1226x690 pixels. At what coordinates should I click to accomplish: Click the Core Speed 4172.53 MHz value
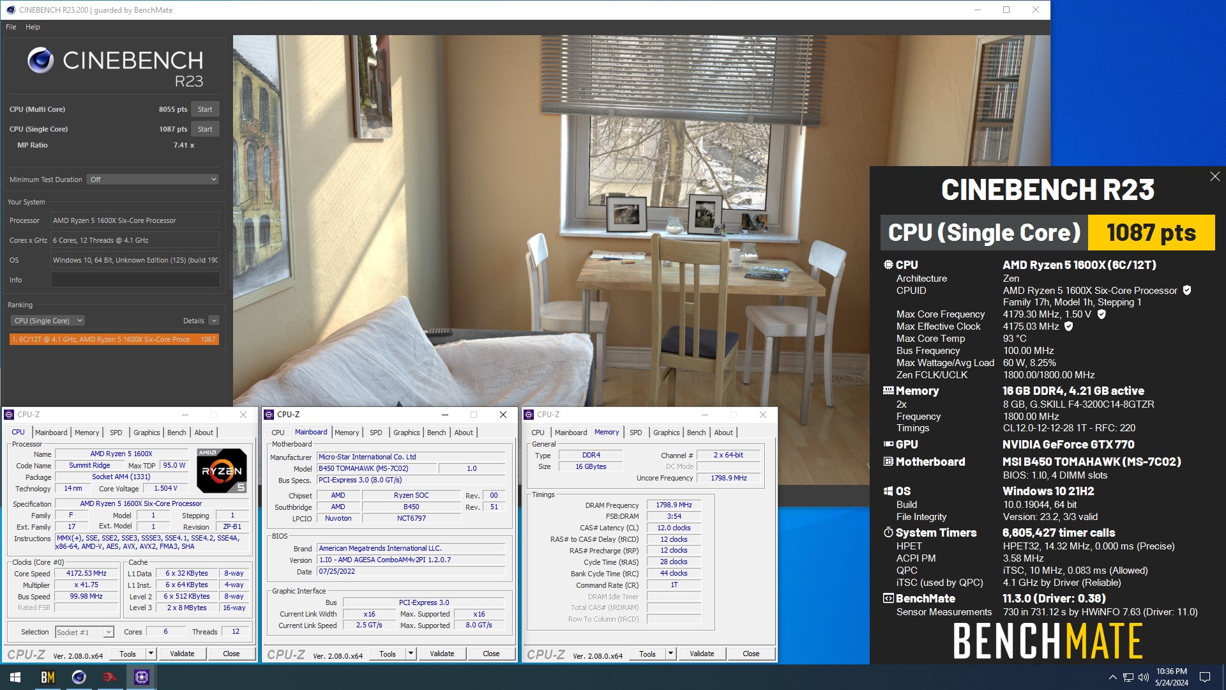coord(86,574)
